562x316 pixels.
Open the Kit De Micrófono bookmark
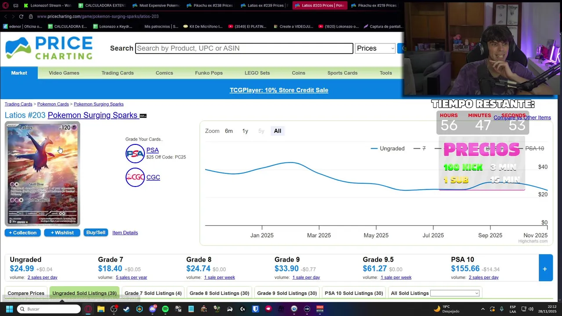pos(203,26)
